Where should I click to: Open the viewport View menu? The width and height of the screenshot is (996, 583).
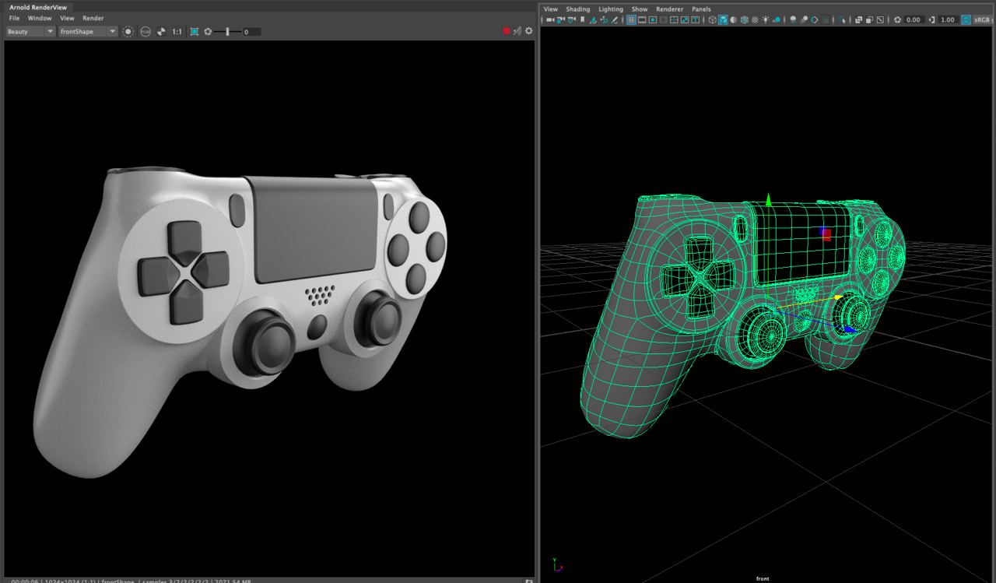550,9
